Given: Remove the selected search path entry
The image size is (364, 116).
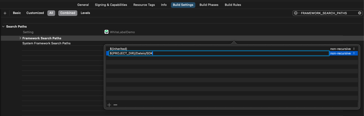Looking at the screenshot, I should [115, 105].
